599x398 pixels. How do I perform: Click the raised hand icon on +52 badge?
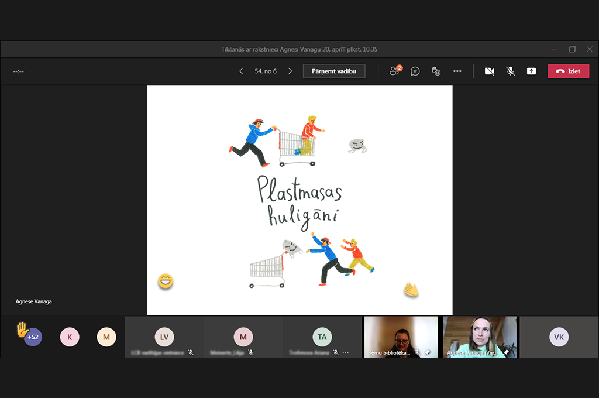[22, 329]
